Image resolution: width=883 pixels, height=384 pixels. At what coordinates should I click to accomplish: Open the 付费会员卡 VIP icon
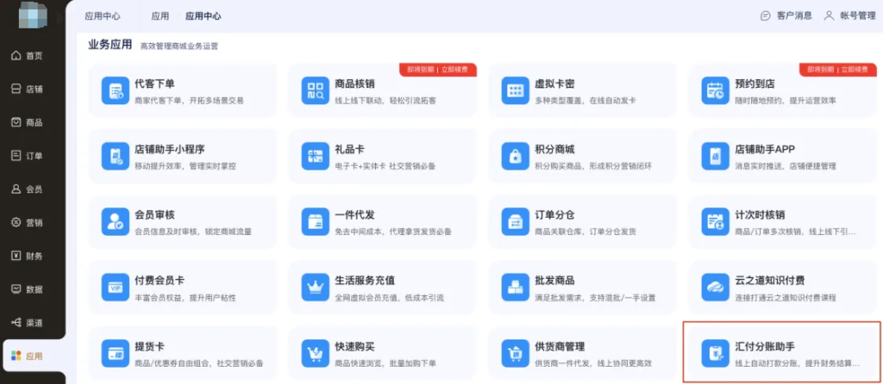pyautogui.click(x=116, y=288)
